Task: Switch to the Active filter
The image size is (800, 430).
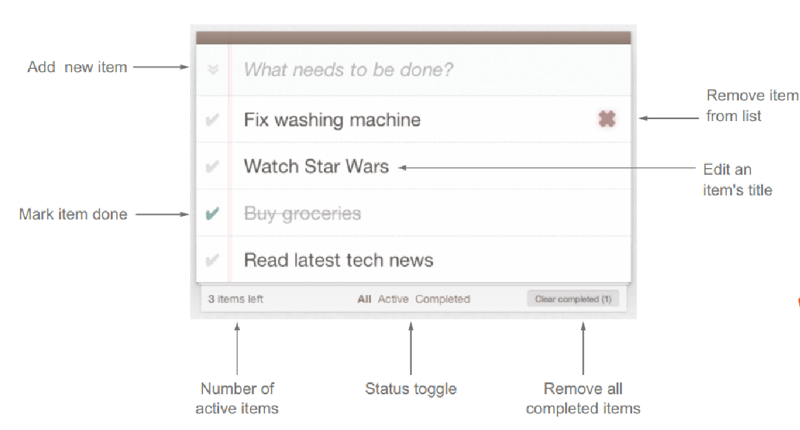Action: (393, 299)
